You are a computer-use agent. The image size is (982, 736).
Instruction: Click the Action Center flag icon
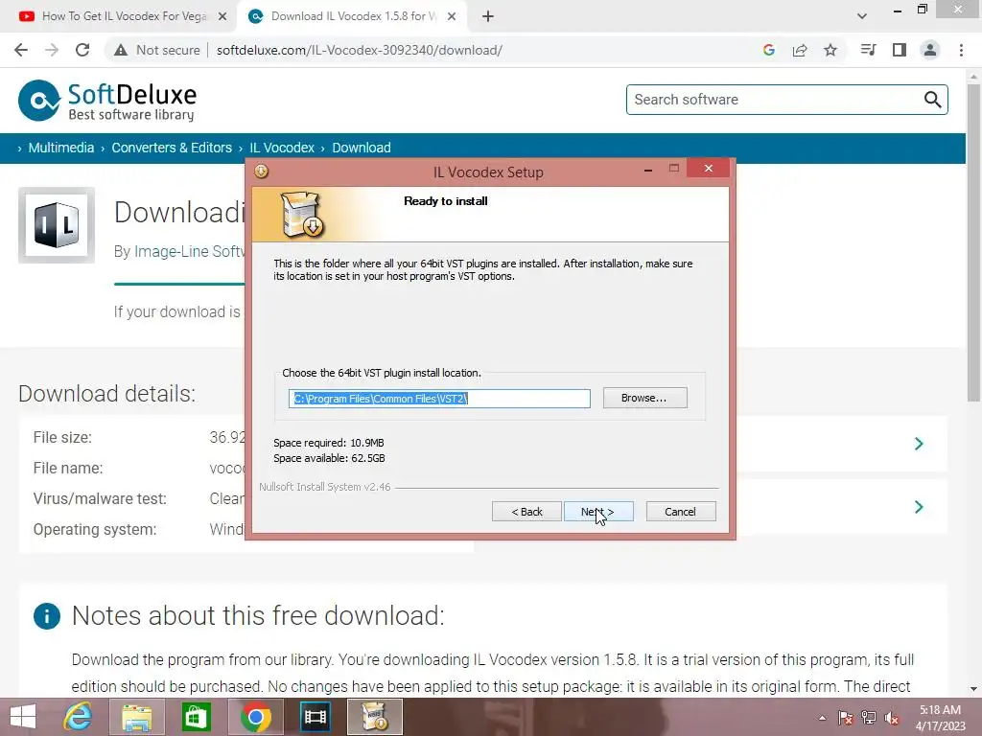[846, 718]
